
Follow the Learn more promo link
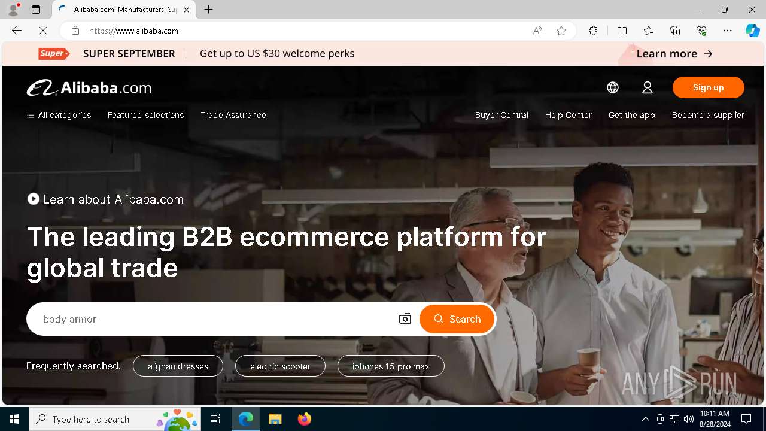[674, 54]
